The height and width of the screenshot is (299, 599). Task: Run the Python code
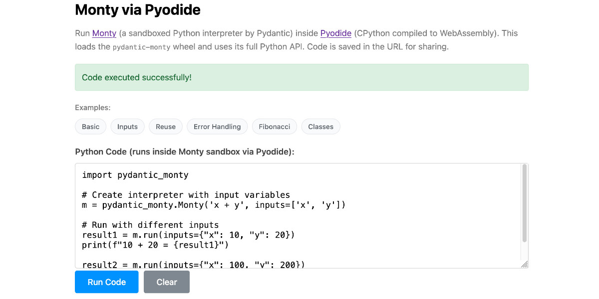[106, 282]
